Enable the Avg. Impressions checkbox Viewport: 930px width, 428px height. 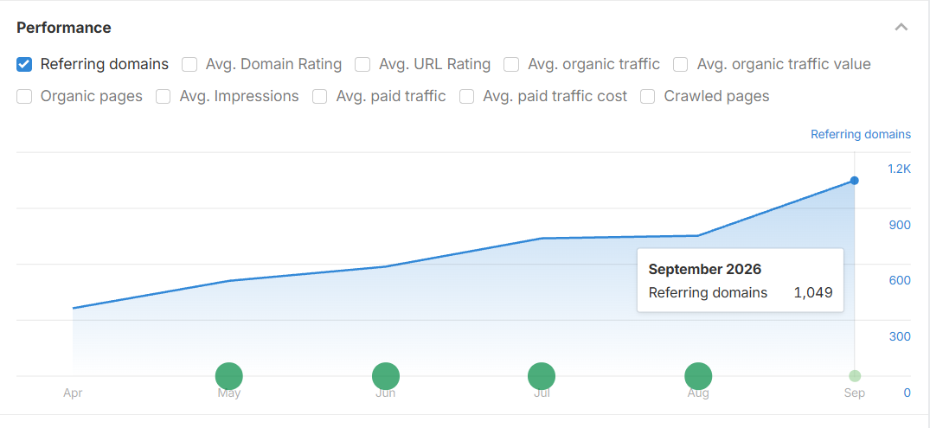(x=164, y=96)
